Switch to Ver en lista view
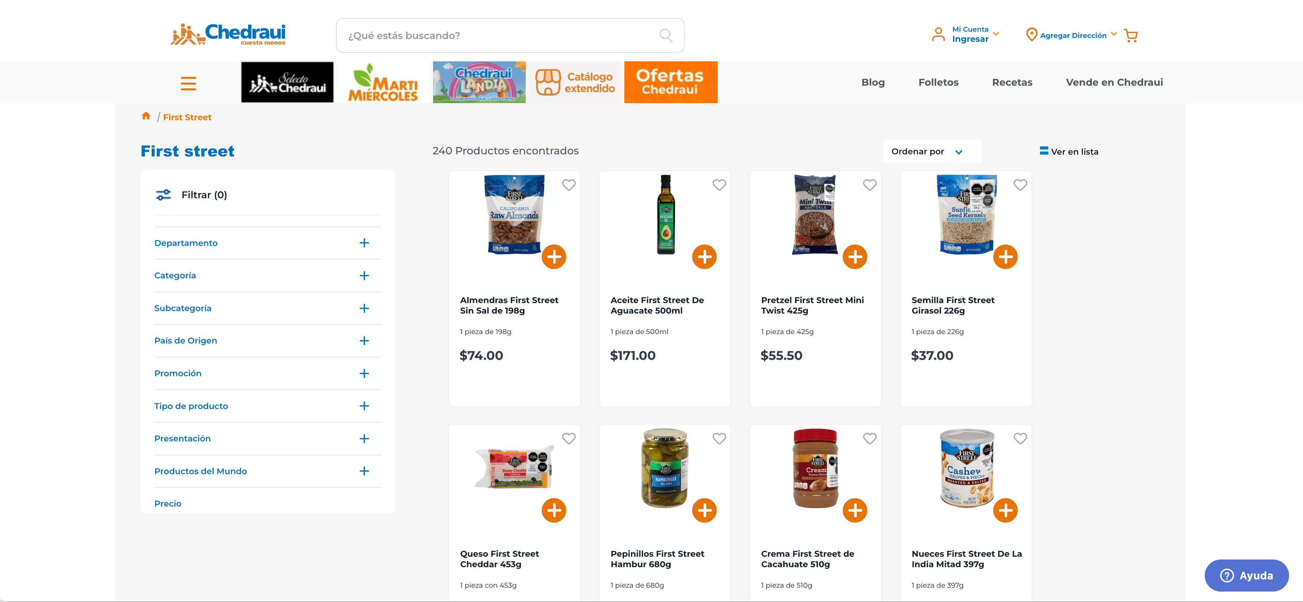This screenshot has width=1303, height=602. click(x=1069, y=152)
